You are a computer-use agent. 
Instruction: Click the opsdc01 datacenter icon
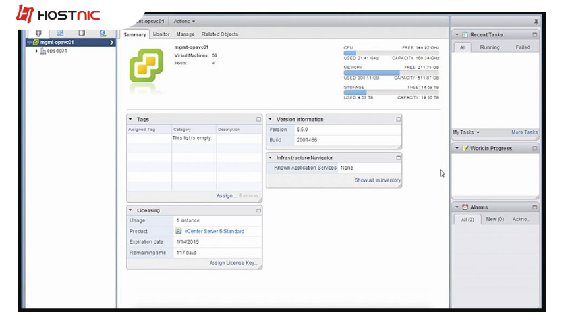43,51
